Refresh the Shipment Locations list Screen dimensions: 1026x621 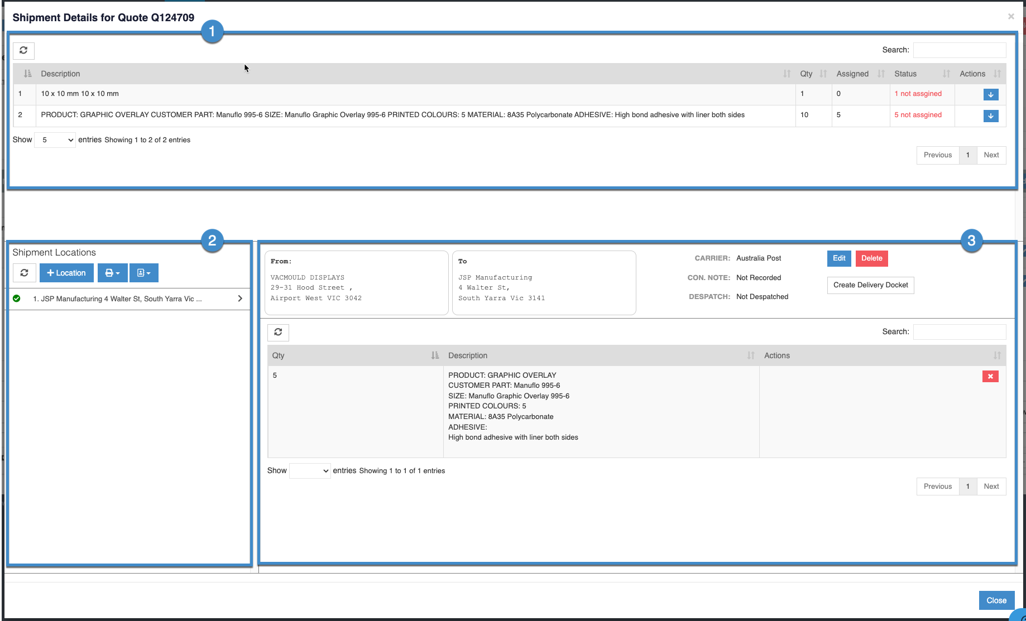tap(24, 273)
